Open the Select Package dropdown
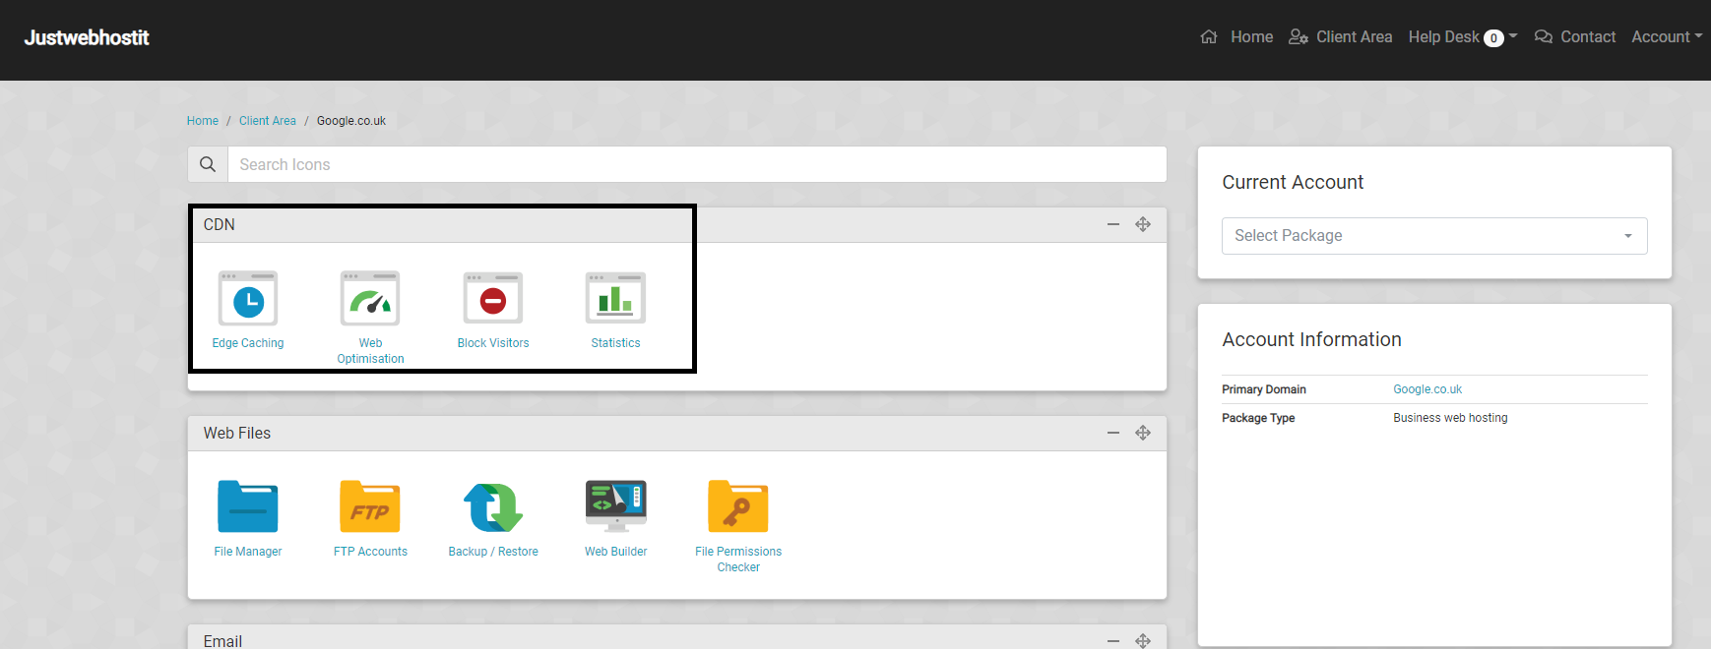 pyautogui.click(x=1434, y=236)
